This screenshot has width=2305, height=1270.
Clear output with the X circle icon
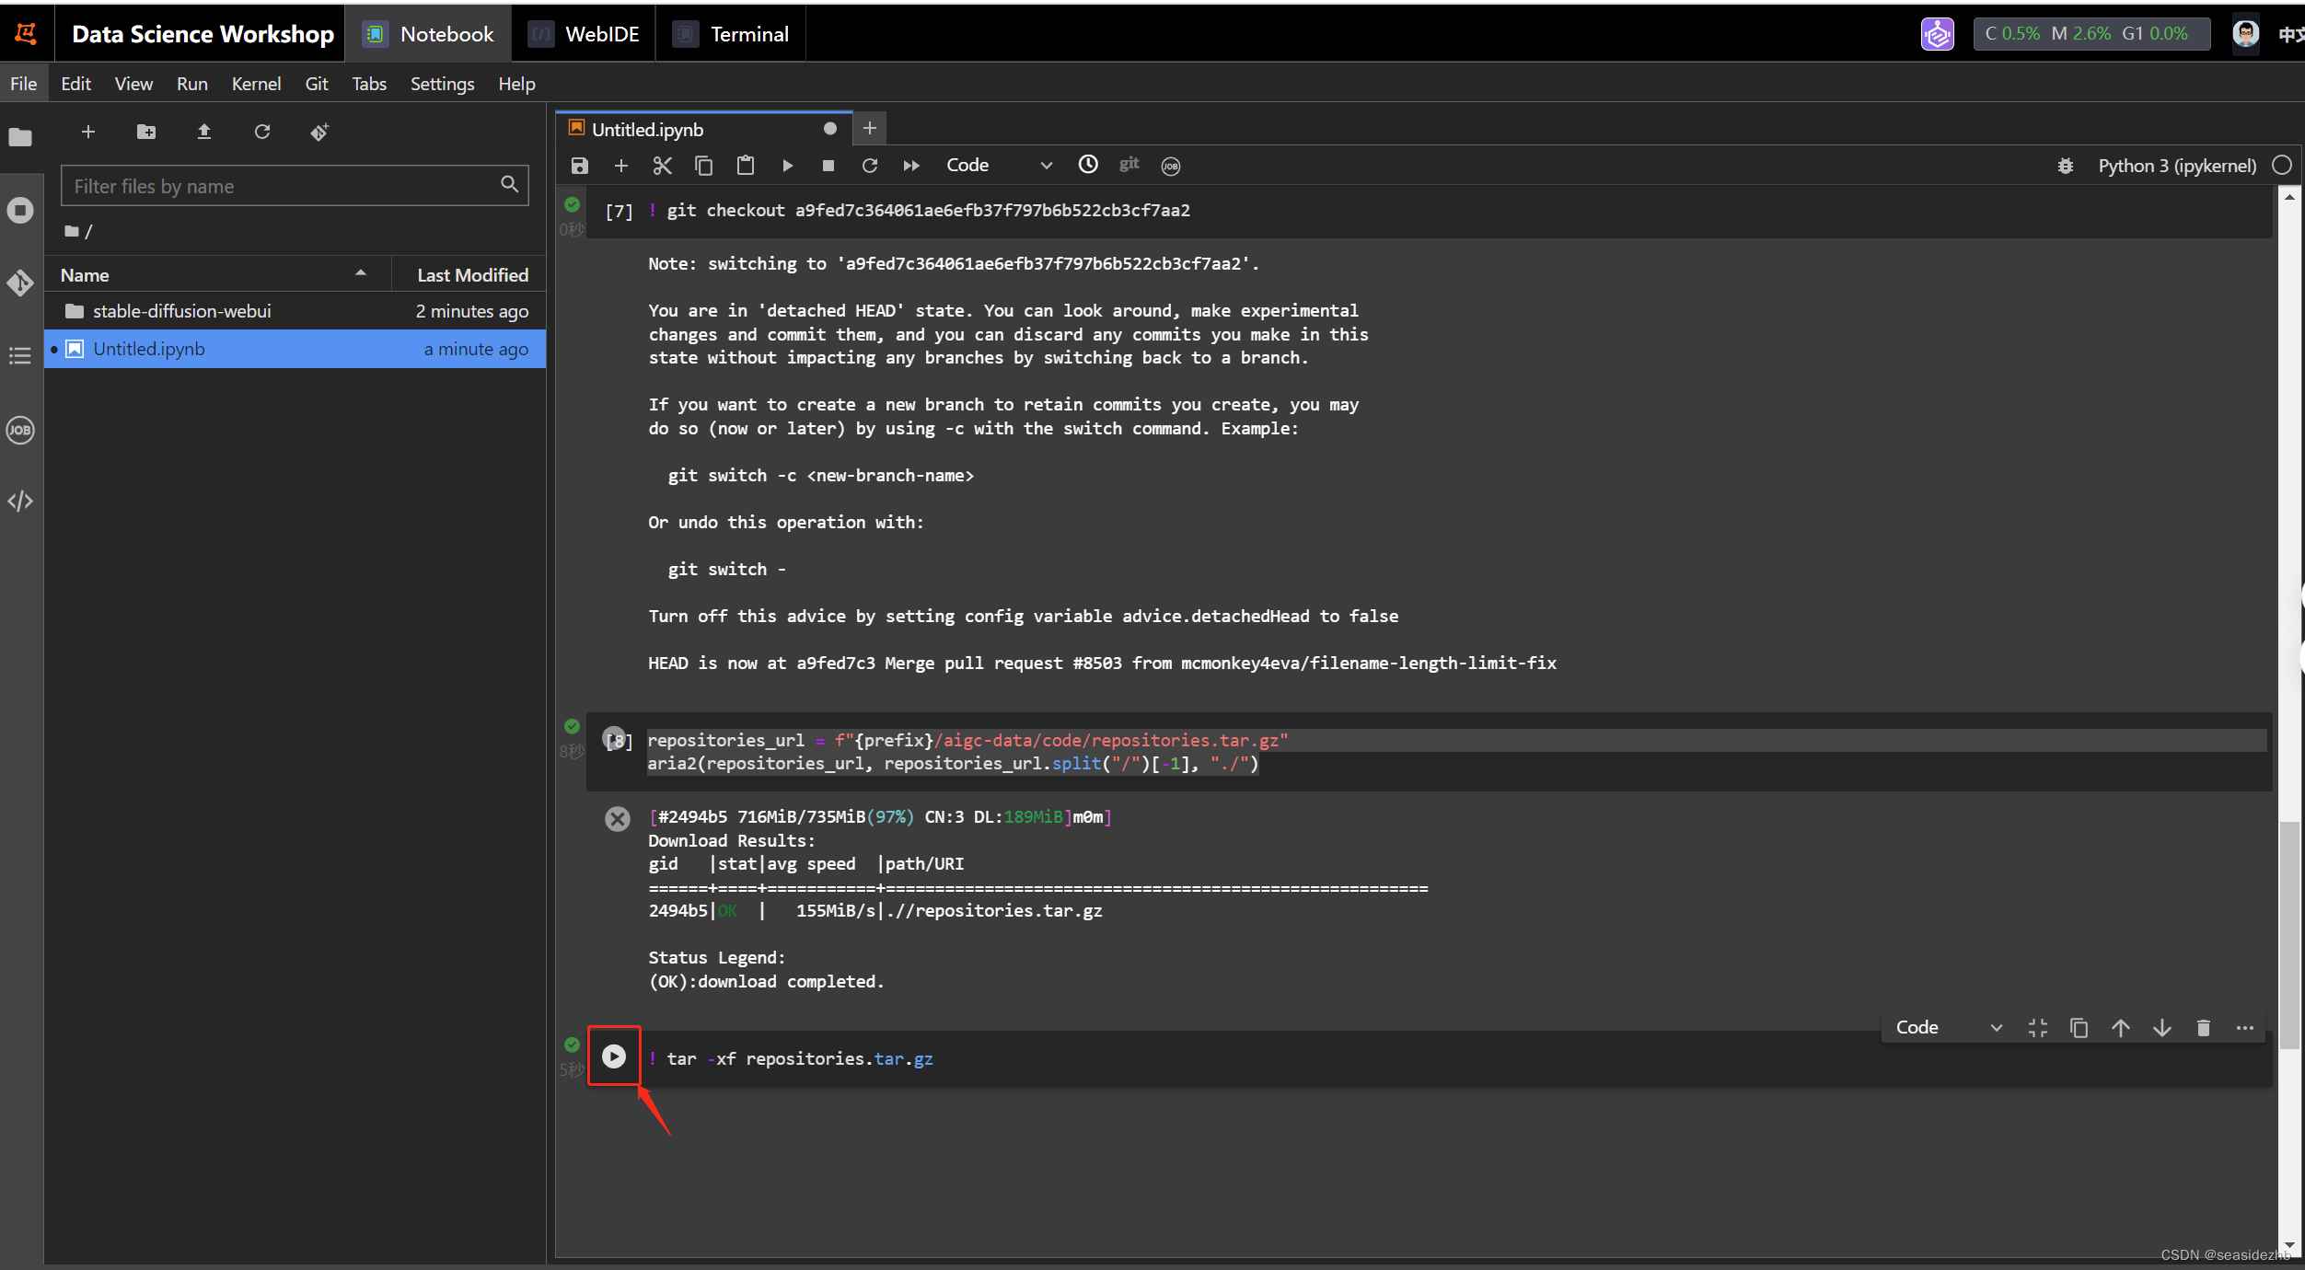coord(618,819)
